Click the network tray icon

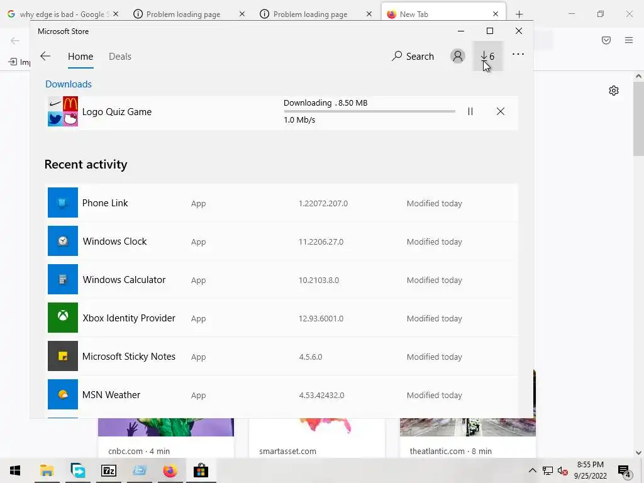click(x=548, y=470)
